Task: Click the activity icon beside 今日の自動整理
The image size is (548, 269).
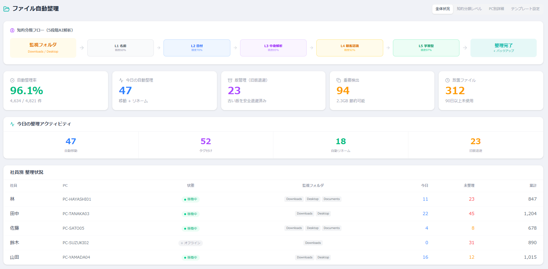Action: [121, 80]
